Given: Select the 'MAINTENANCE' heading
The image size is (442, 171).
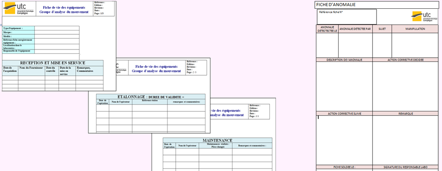Looking at the screenshot, I should [x=218, y=140].
